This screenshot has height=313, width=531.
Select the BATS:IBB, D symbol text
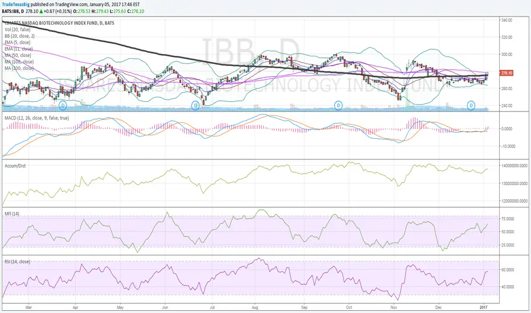pos(13,11)
